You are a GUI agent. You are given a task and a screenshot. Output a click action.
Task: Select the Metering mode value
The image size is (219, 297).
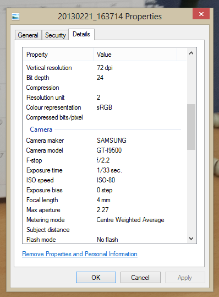(x=130, y=220)
